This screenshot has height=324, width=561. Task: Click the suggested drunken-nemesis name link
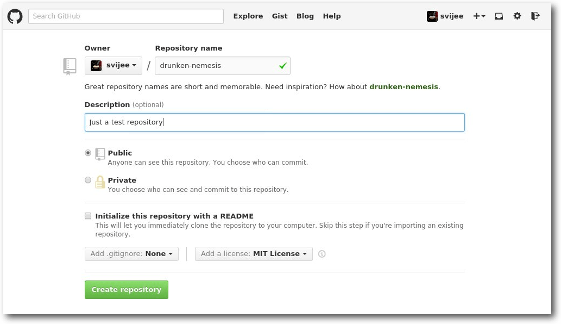(x=404, y=87)
